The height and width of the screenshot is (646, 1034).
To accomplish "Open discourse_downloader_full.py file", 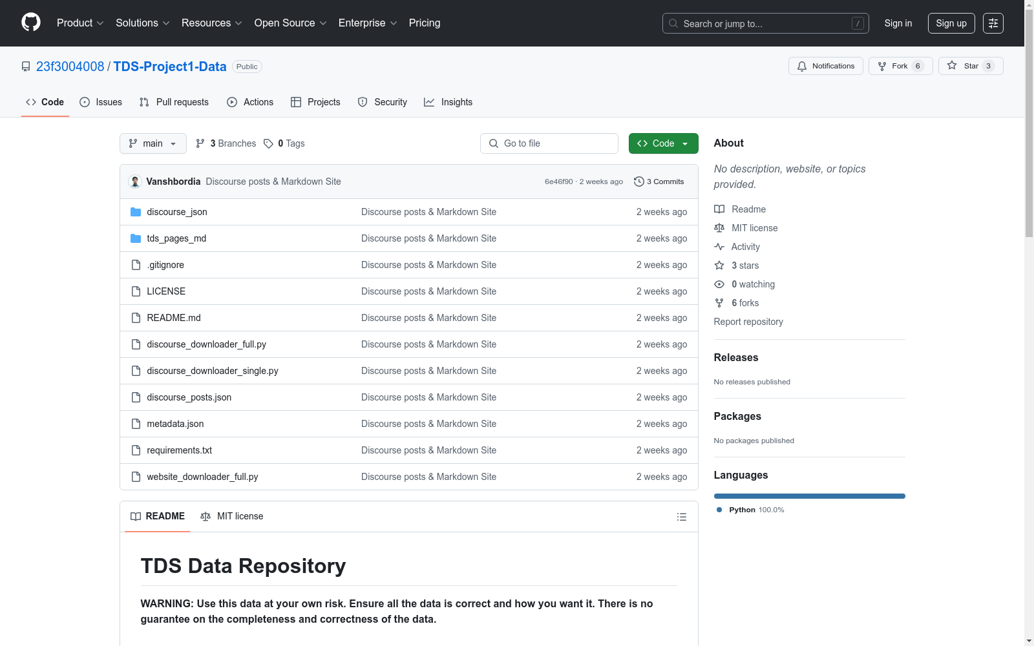I will point(207,344).
